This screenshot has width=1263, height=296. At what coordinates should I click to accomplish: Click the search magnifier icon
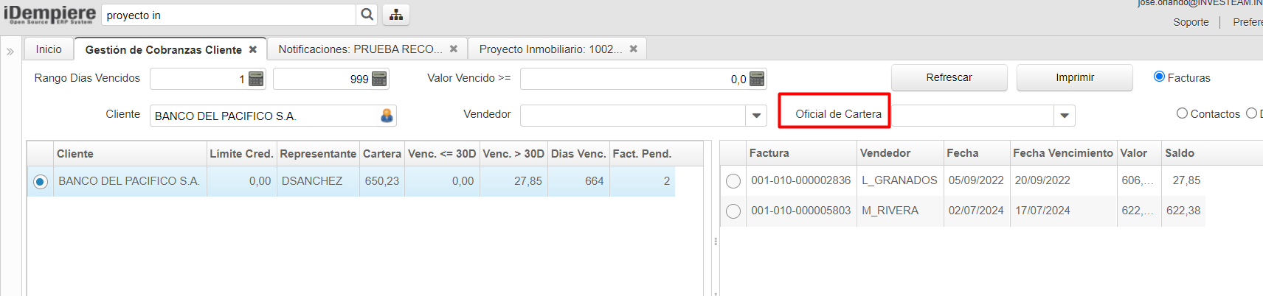(x=367, y=15)
